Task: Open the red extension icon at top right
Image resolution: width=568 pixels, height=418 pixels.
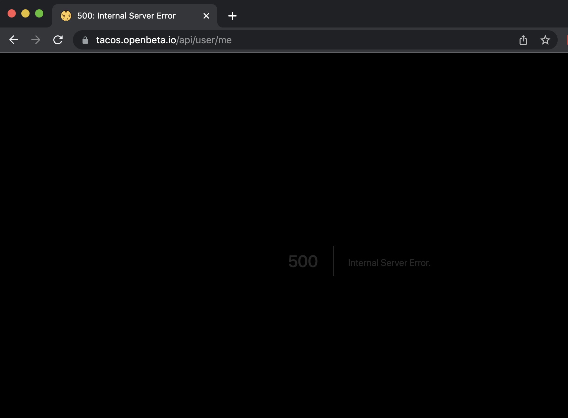Action: point(566,40)
